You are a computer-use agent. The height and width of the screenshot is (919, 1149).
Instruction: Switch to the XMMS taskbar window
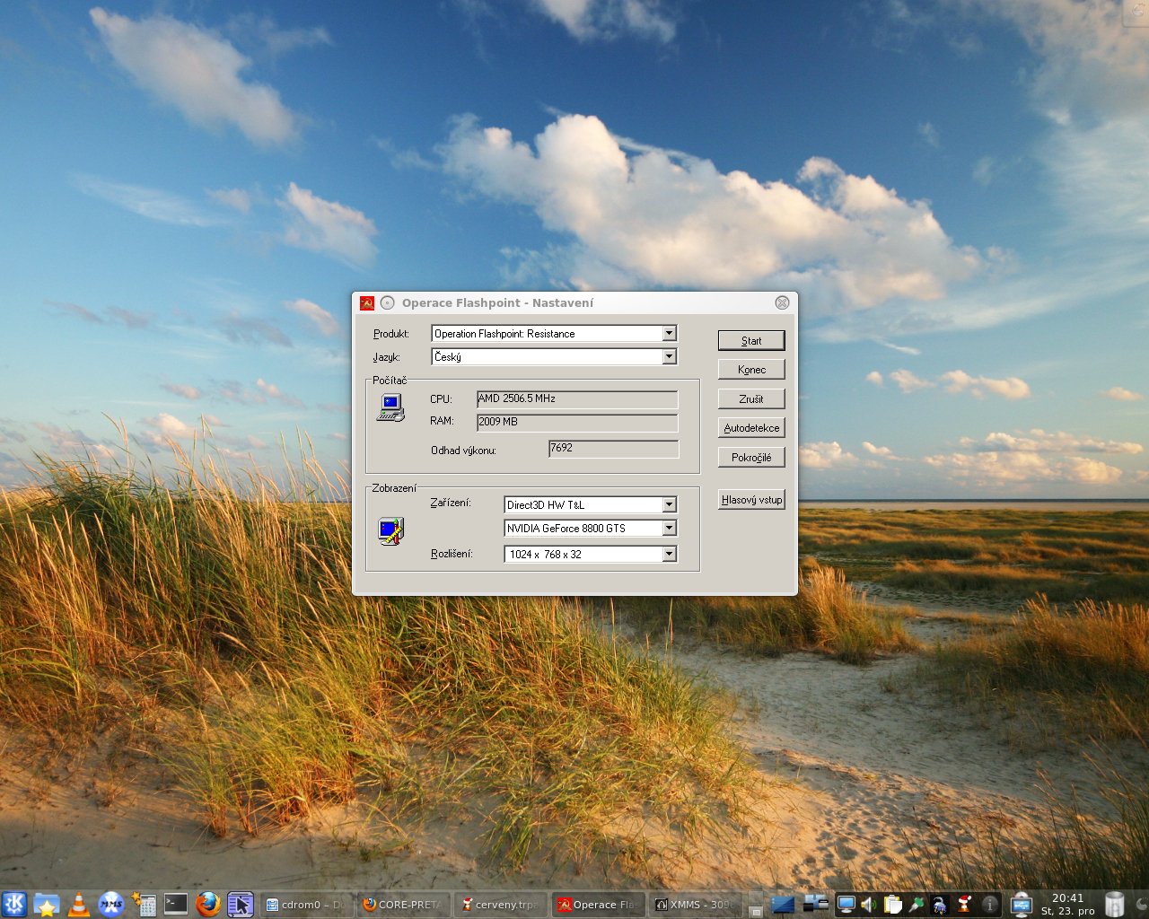click(693, 905)
